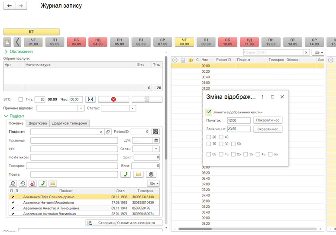Viewport: 336px width, 235px height.
Task: Enable the 30 minutes checkbox
Action: point(221,144)
